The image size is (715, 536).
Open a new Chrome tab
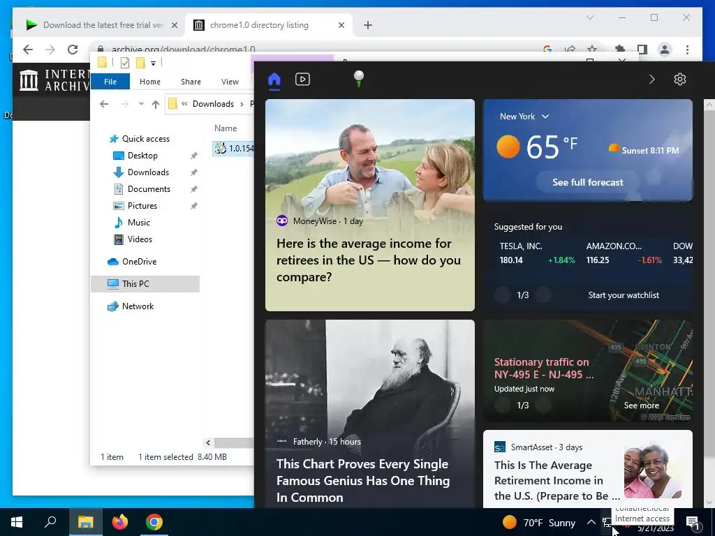pos(367,26)
